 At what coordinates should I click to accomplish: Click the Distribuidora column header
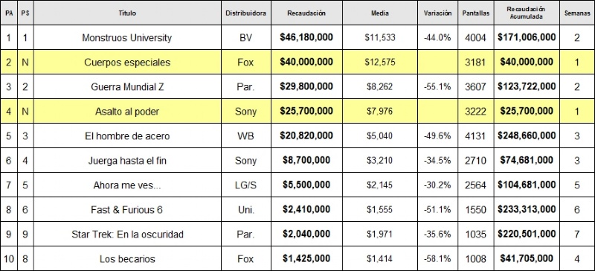point(246,13)
